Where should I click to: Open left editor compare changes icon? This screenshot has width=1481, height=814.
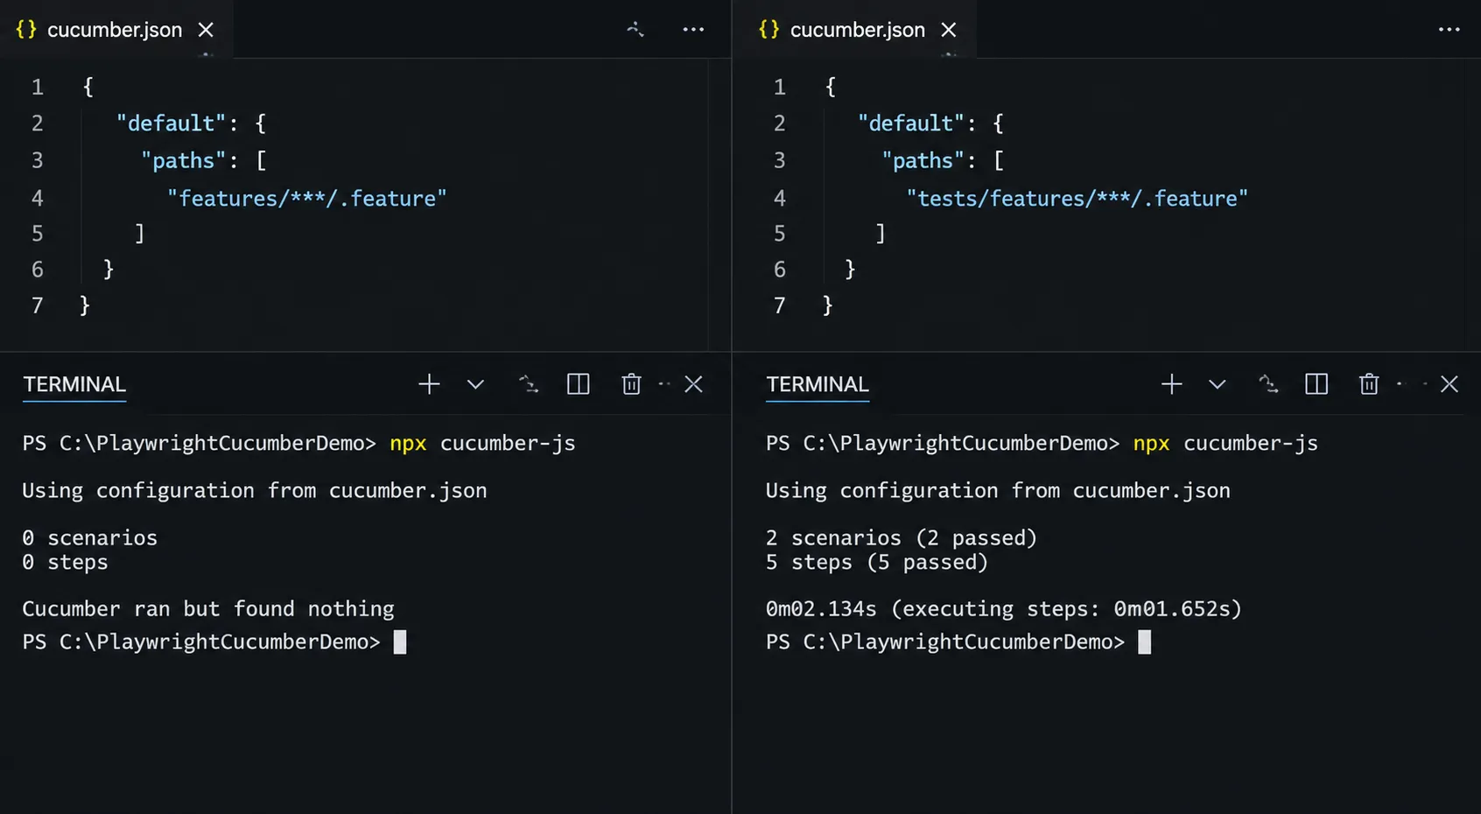[x=635, y=29]
